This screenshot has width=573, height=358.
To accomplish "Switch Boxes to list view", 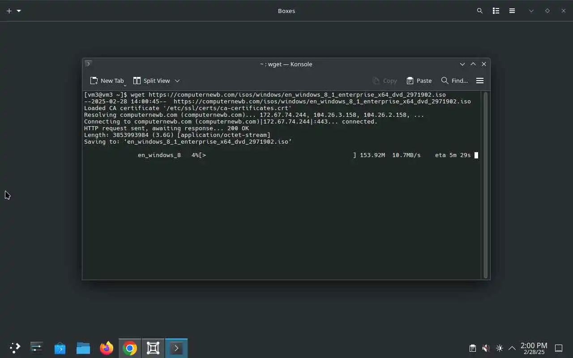I will coord(496,11).
